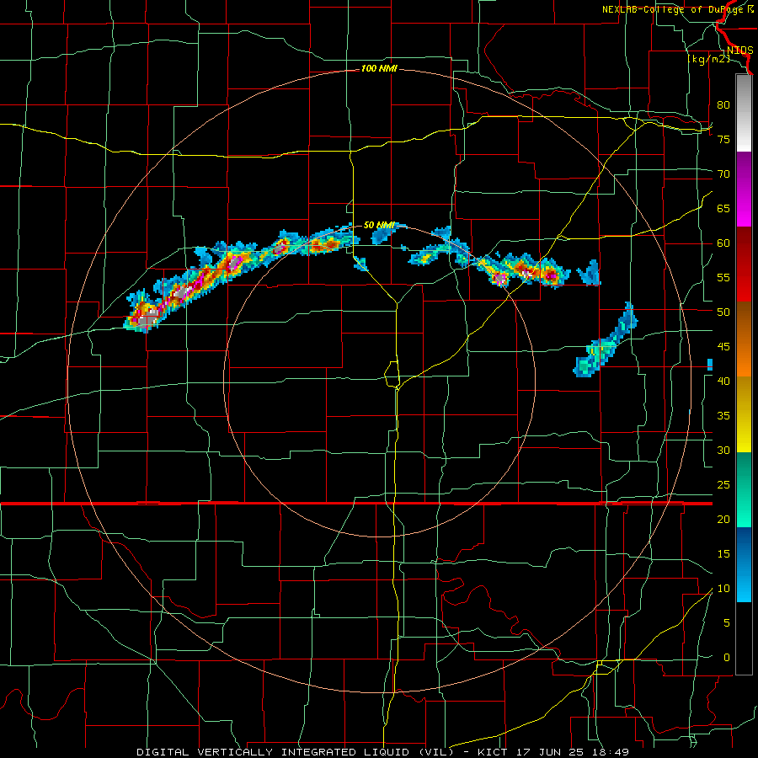Select the 45 scale value
The image size is (758, 758).
click(x=723, y=347)
